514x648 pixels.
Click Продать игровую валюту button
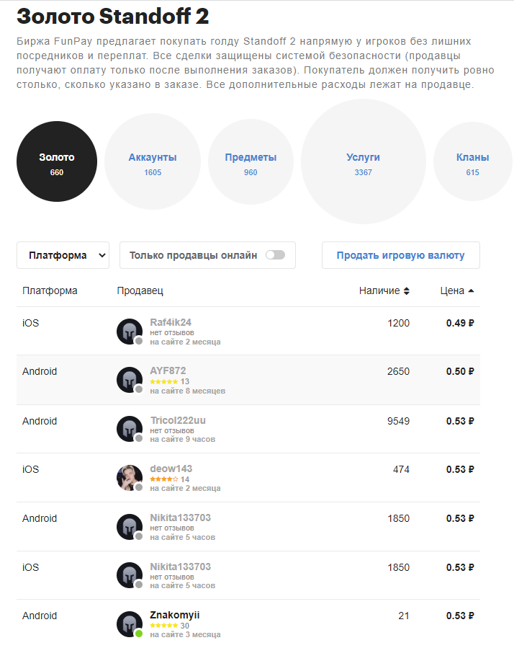pos(401,255)
